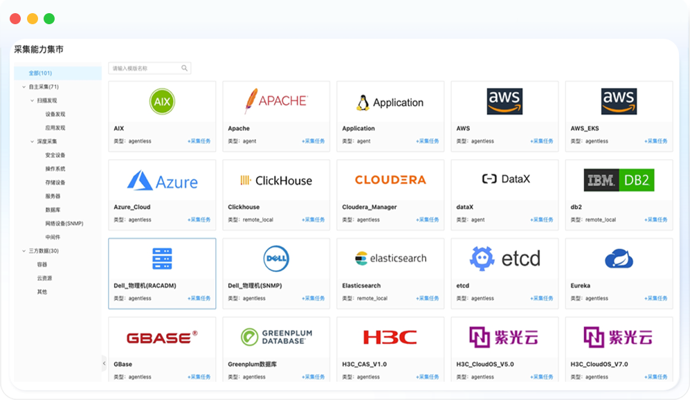Click the Dell RACADM server icon
Viewport: 690px width, 400px height.
162,259
